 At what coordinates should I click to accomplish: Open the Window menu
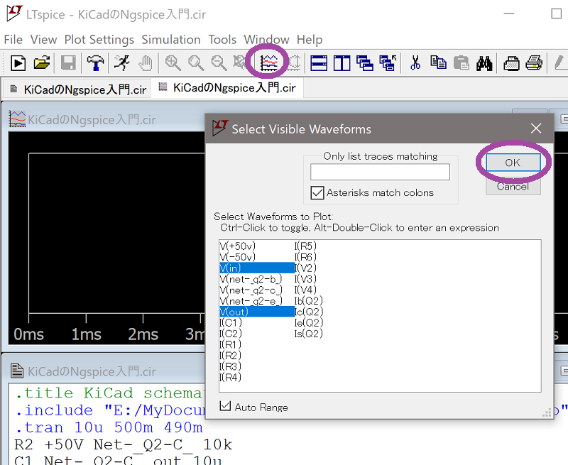[x=267, y=40]
